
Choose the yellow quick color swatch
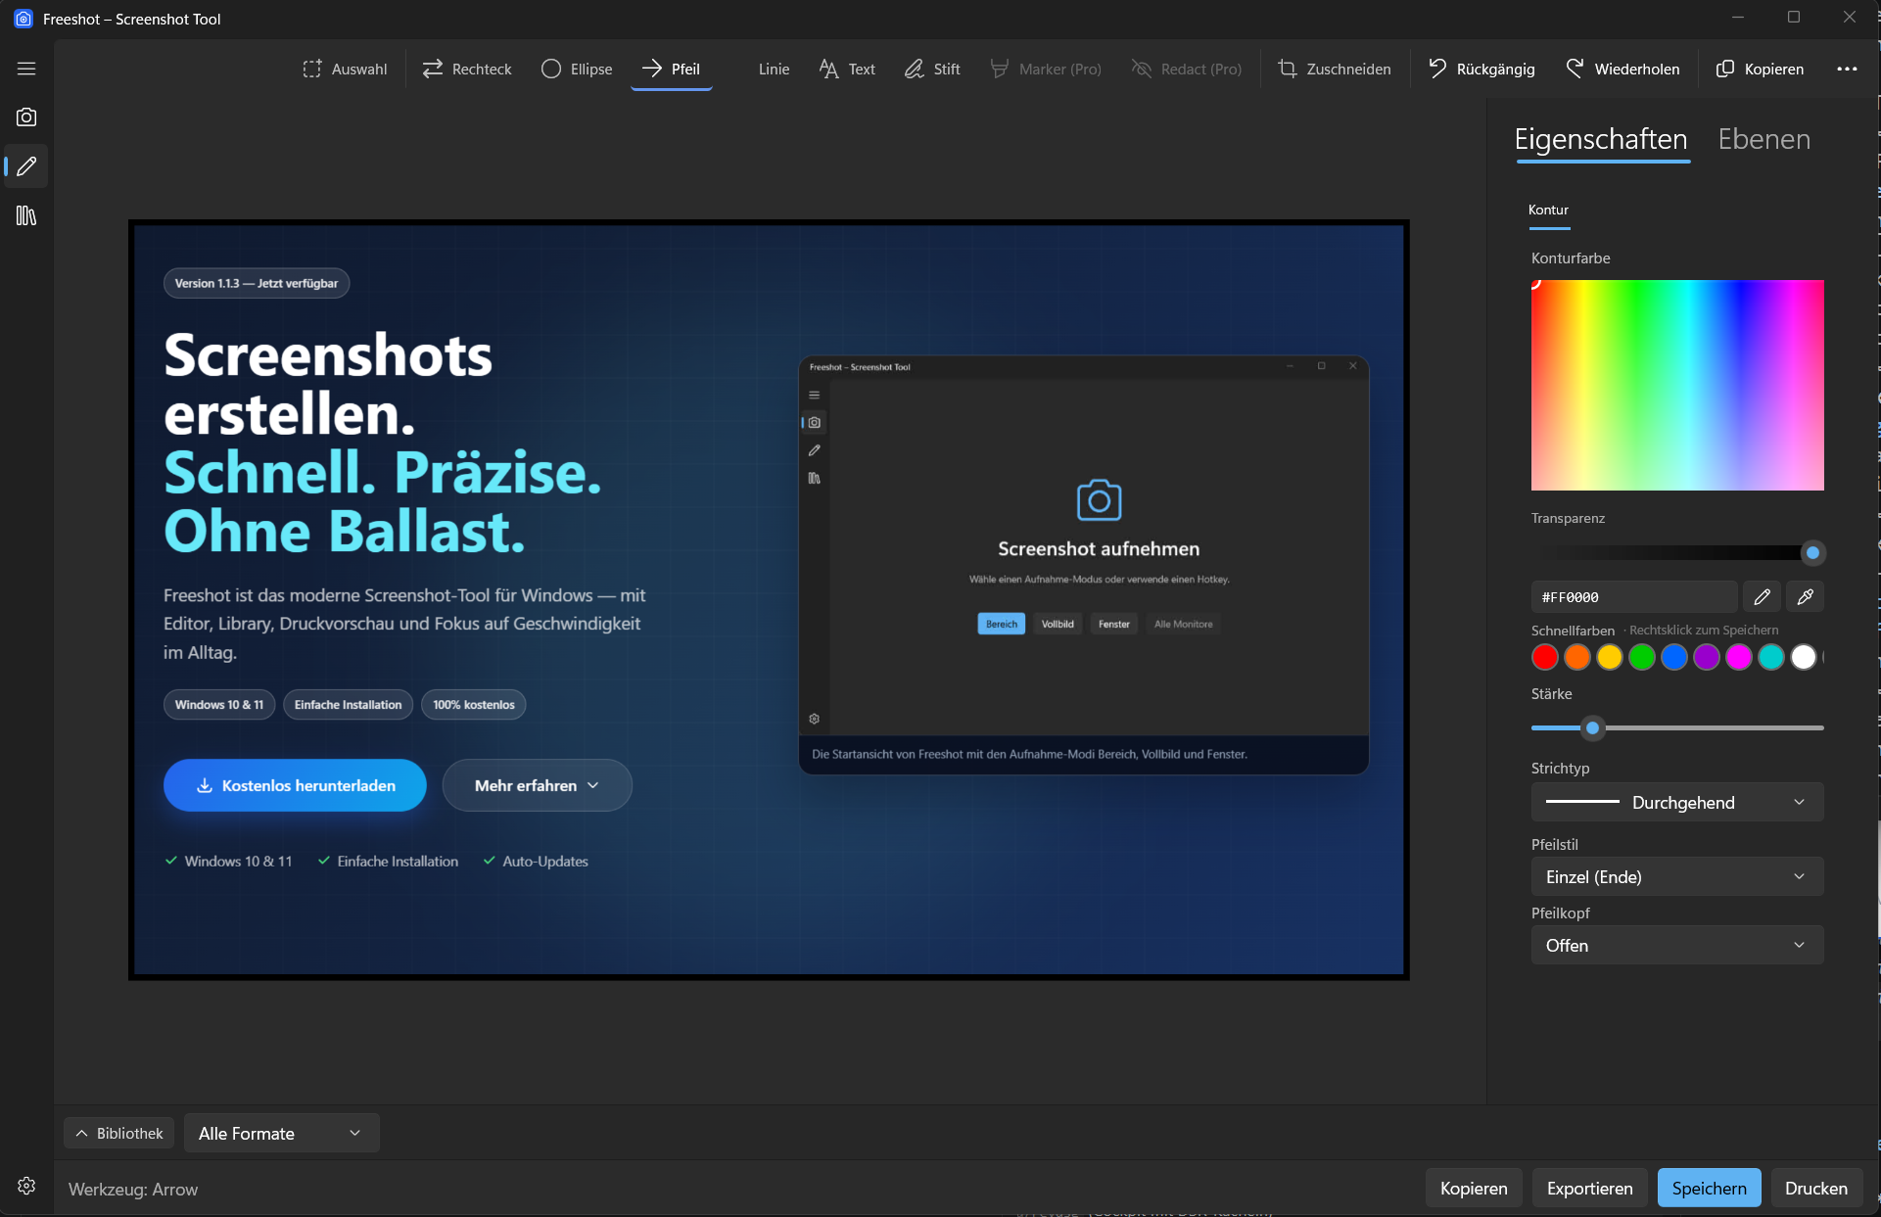click(1609, 658)
